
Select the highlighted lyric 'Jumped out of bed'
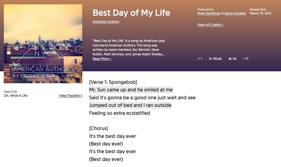(130, 105)
